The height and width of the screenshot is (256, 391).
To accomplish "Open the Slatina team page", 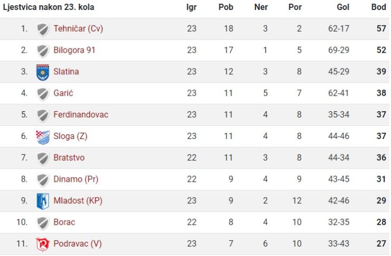I will [x=66, y=72].
